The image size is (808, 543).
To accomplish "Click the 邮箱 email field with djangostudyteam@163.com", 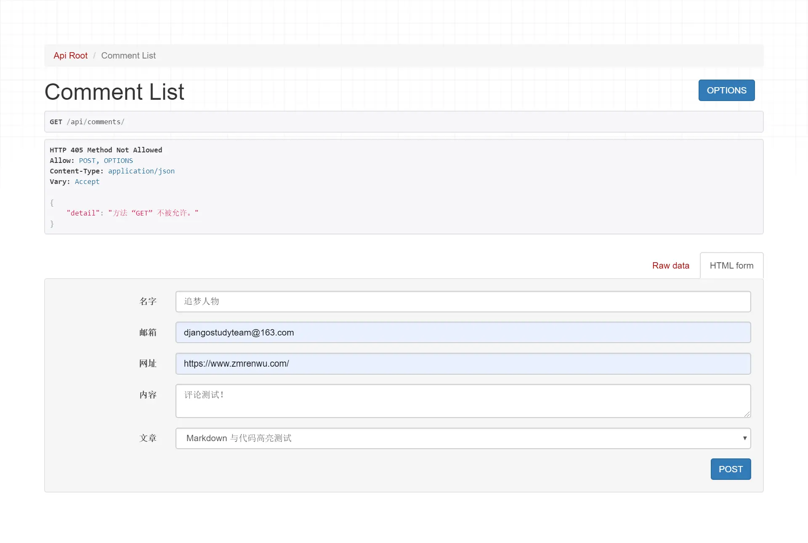I will coord(463,333).
